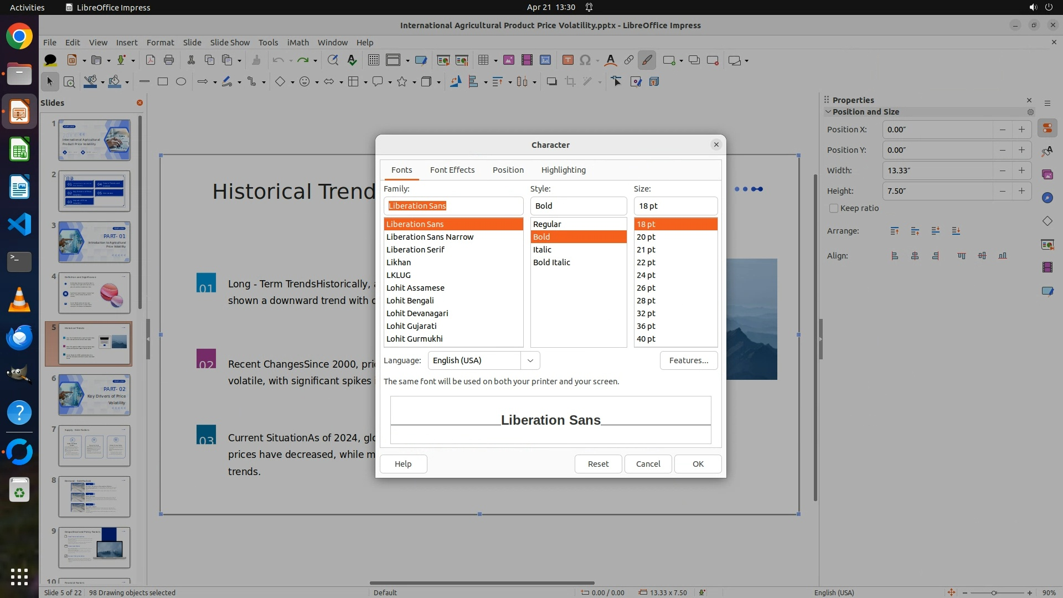Screen dimensions: 1063x598
Task: Enable the Keep ratio checkbox
Action: click(834, 208)
